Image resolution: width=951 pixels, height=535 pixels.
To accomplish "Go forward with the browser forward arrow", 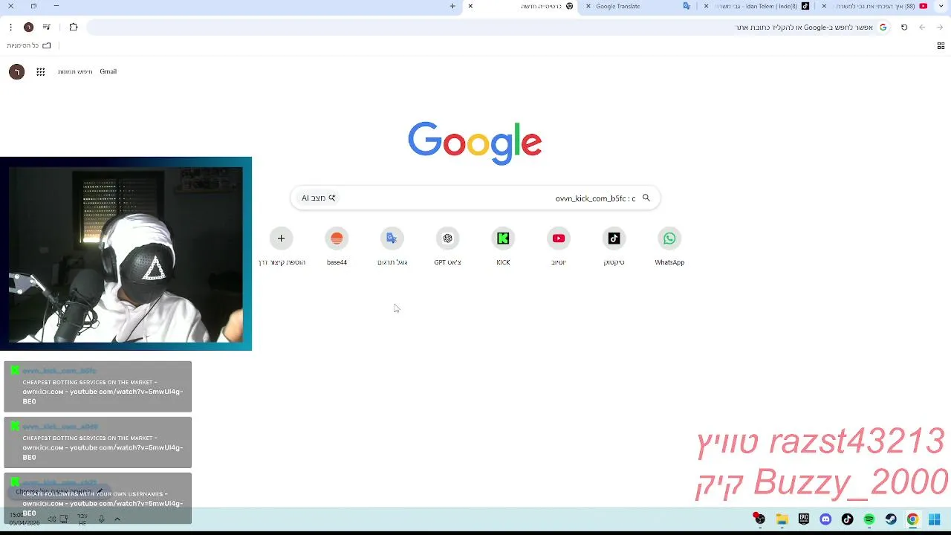I will [940, 27].
